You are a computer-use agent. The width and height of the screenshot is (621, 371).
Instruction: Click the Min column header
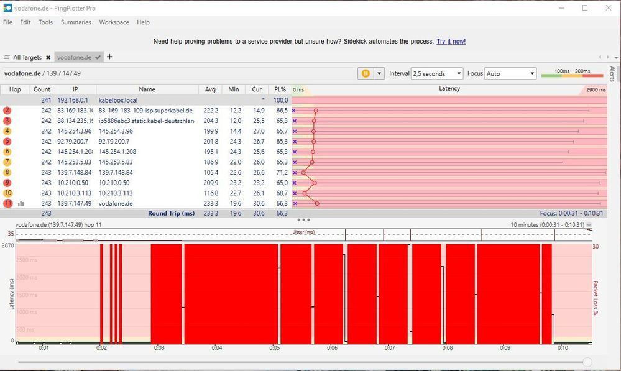click(x=234, y=89)
